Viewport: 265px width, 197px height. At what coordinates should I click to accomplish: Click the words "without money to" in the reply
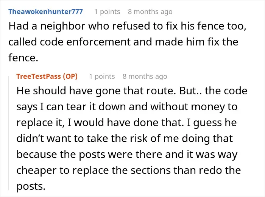click(x=194, y=107)
